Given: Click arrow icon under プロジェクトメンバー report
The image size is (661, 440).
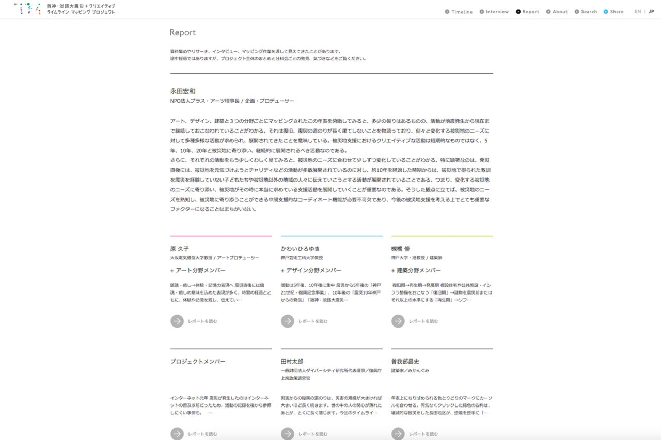Looking at the screenshot, I should click(x=177, y=434).
